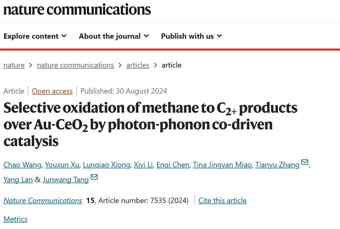340x229 pixels.
Task: Click the email envelope icon beside Junwang Tang
Action: tap(94, 177)
